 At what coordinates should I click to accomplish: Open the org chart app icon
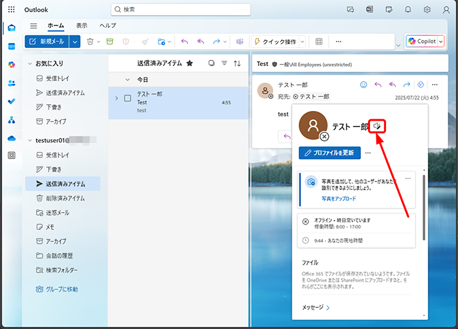point(12,120)
